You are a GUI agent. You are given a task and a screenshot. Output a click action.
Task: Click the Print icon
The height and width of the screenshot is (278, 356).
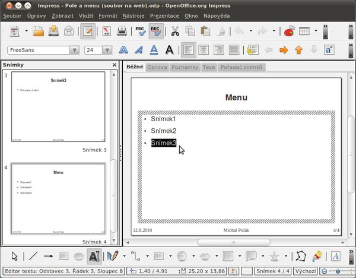point(122,31)
